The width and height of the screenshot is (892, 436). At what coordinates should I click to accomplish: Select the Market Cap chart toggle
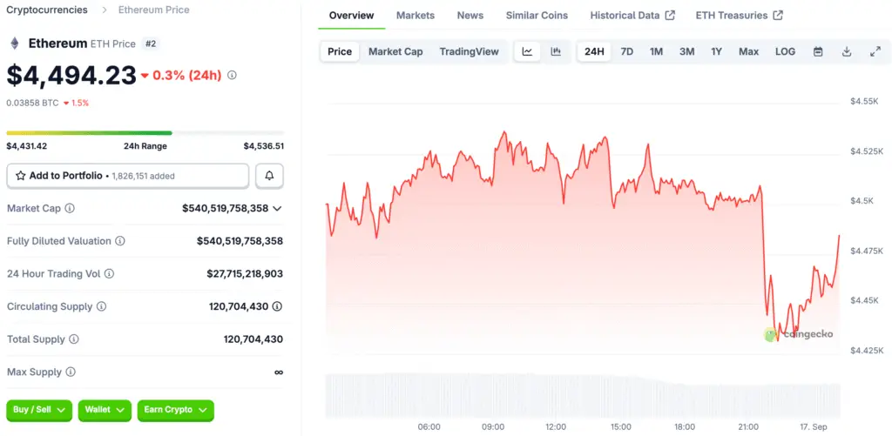tap(395, 51)
